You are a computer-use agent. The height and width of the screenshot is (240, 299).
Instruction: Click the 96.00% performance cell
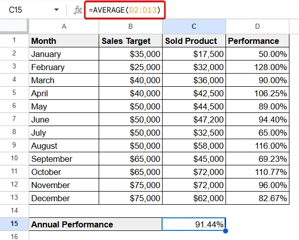[257, 185]
